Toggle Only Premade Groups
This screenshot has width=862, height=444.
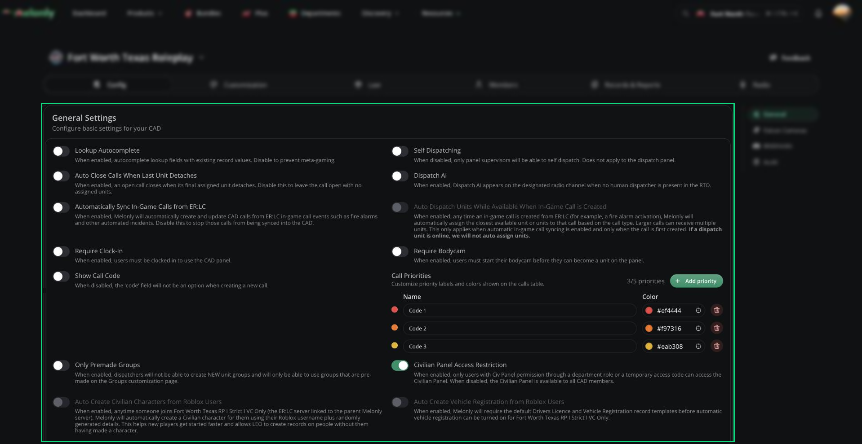(61, 365)
